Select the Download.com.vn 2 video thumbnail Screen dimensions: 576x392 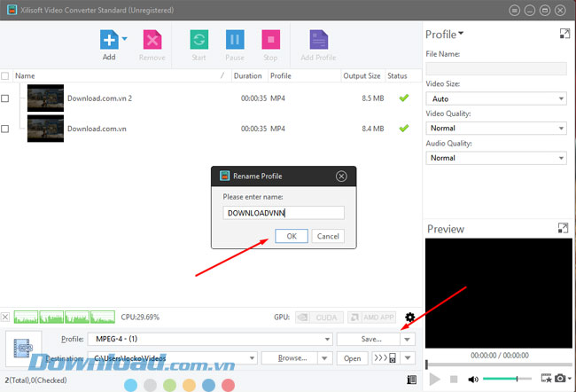[45, 98]
